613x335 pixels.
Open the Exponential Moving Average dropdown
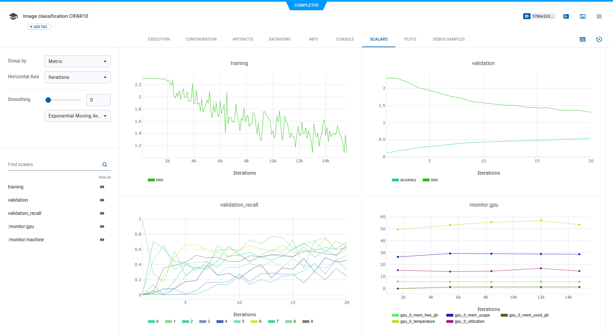[x=78, y=116]
